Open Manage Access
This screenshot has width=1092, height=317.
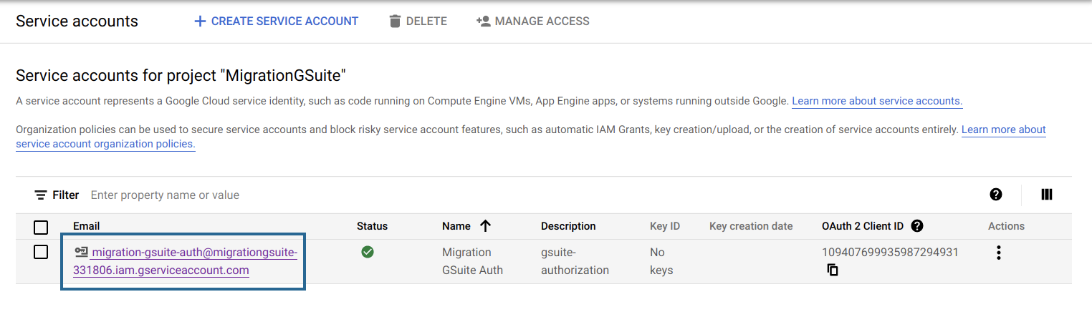pyautogui.click(x=532, y=21)
